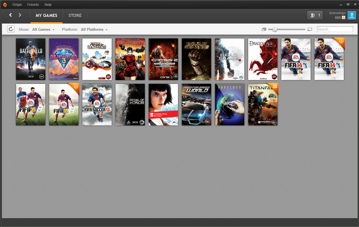Click the Origin logo icon in the title bar
Viewport: 359px width, 227px height.
click(5, 4)
